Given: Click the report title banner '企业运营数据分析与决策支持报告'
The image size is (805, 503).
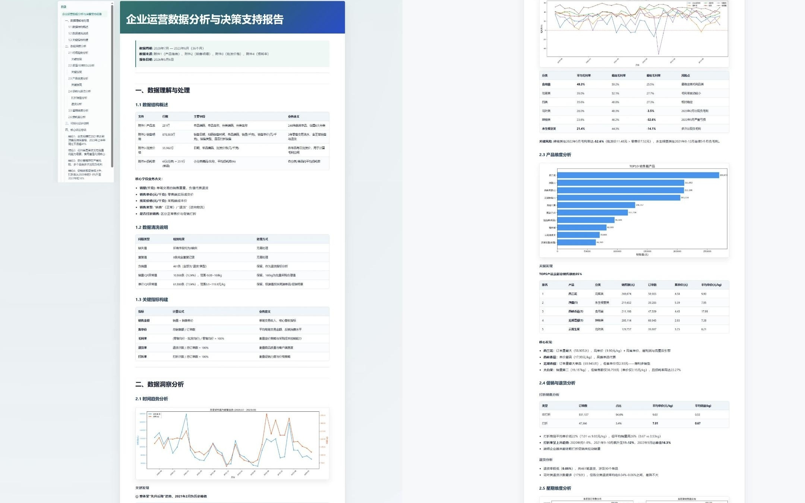Looking at the screenshot, I should coord(232,17).
